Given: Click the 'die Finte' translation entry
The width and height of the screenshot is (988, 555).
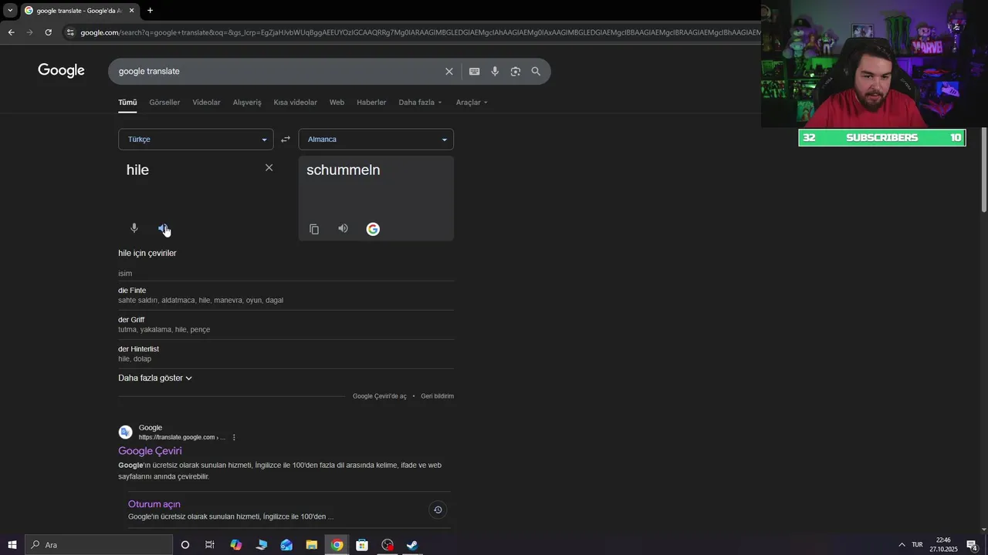Looking at the screenshot, I should pyautogui.click(x=132, y=291).
